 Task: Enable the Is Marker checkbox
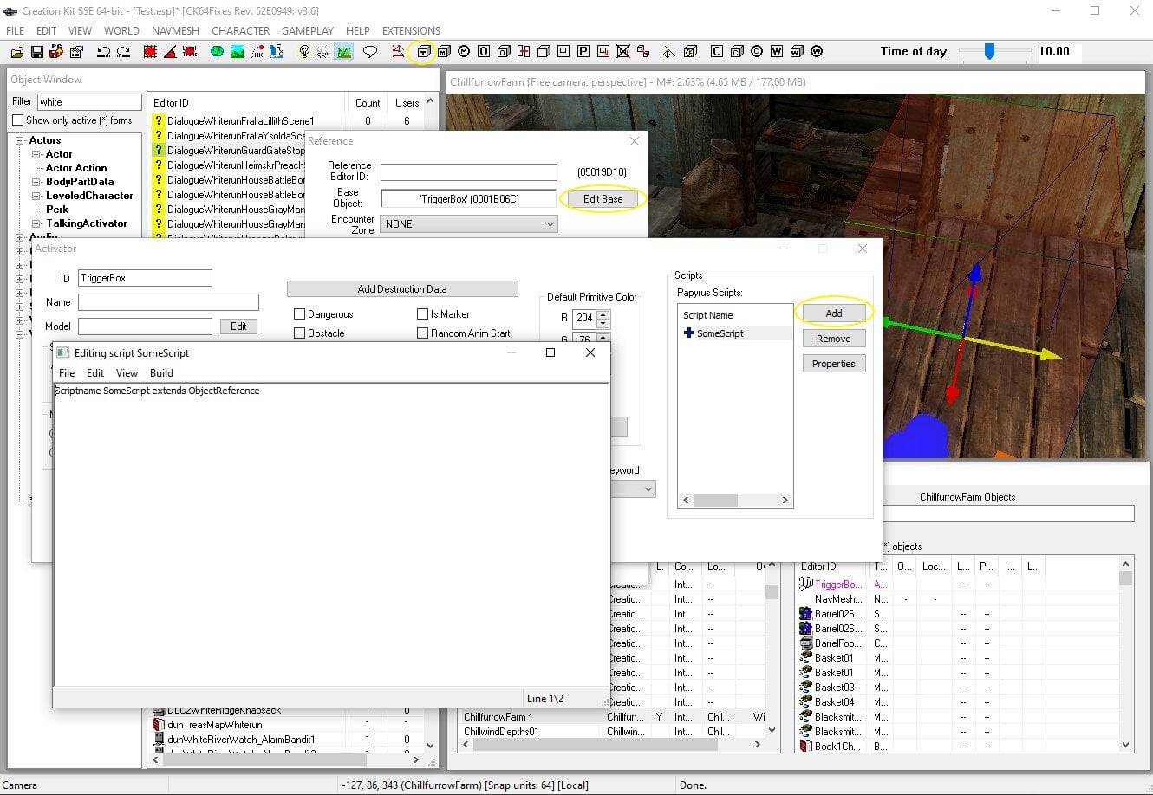pyautogui.click(x=423, y=314)
